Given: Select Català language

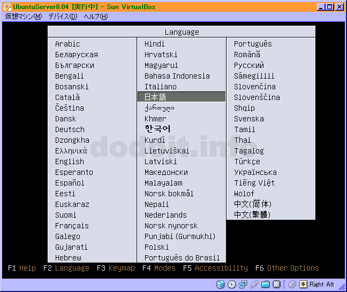Looking at the screenshot, I should point(67,97).
